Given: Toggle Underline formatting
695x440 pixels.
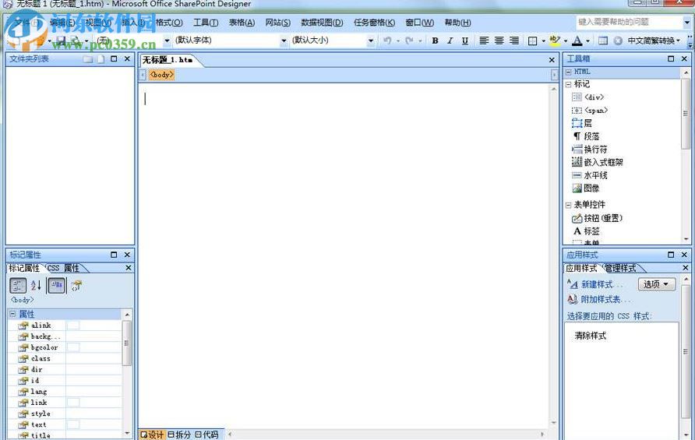Looking at the screenshot, I should pyautogui.click(x=465, y=40).
